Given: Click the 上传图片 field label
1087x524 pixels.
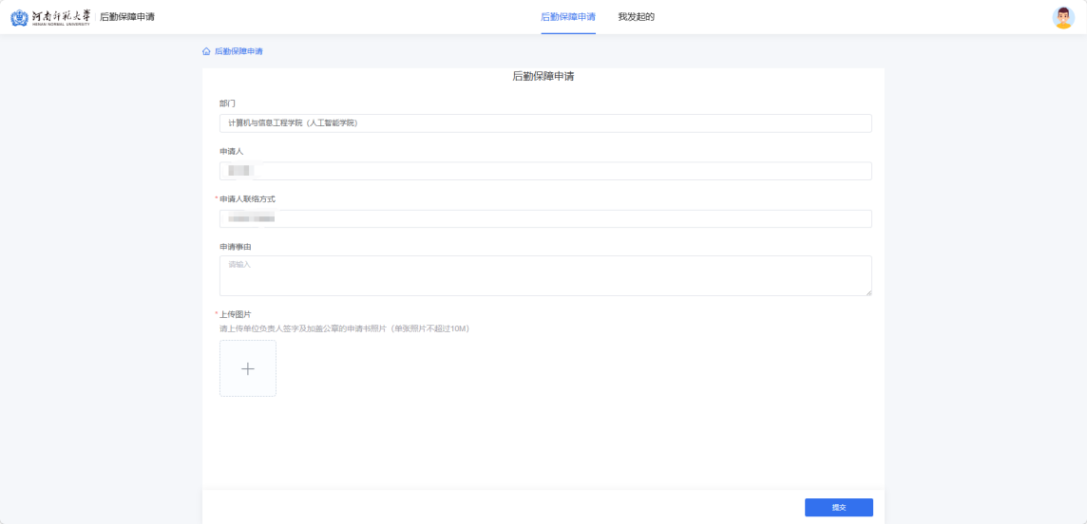Looking at the screenshot, I should tap(235, 314).
